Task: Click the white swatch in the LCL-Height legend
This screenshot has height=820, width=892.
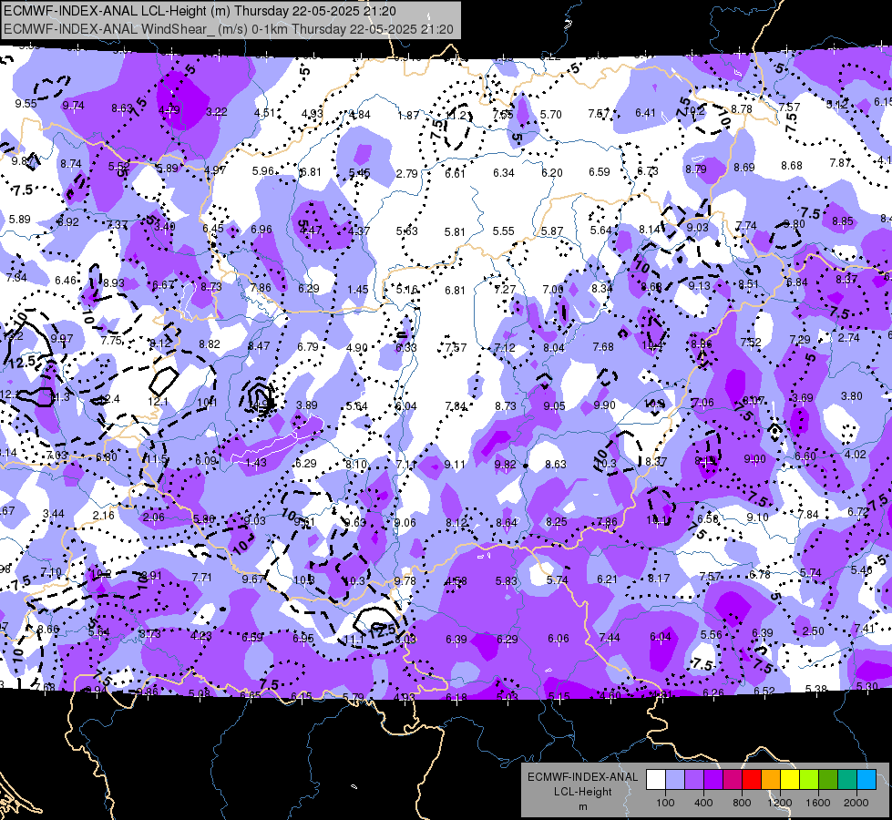Action: click(656, 780)
